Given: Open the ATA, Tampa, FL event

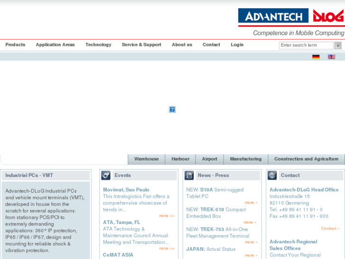Looking at the screenshot, I should [121, 222].
